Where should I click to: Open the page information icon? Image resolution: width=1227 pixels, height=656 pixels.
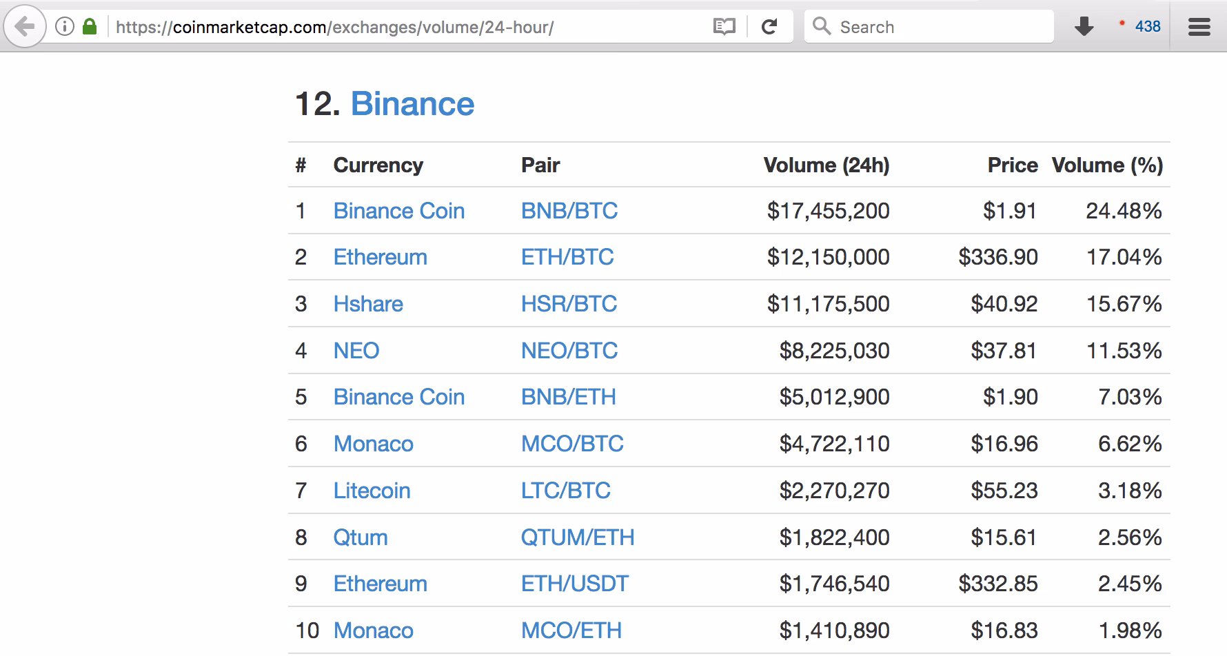pyautogui.click(x=63, y=26)
